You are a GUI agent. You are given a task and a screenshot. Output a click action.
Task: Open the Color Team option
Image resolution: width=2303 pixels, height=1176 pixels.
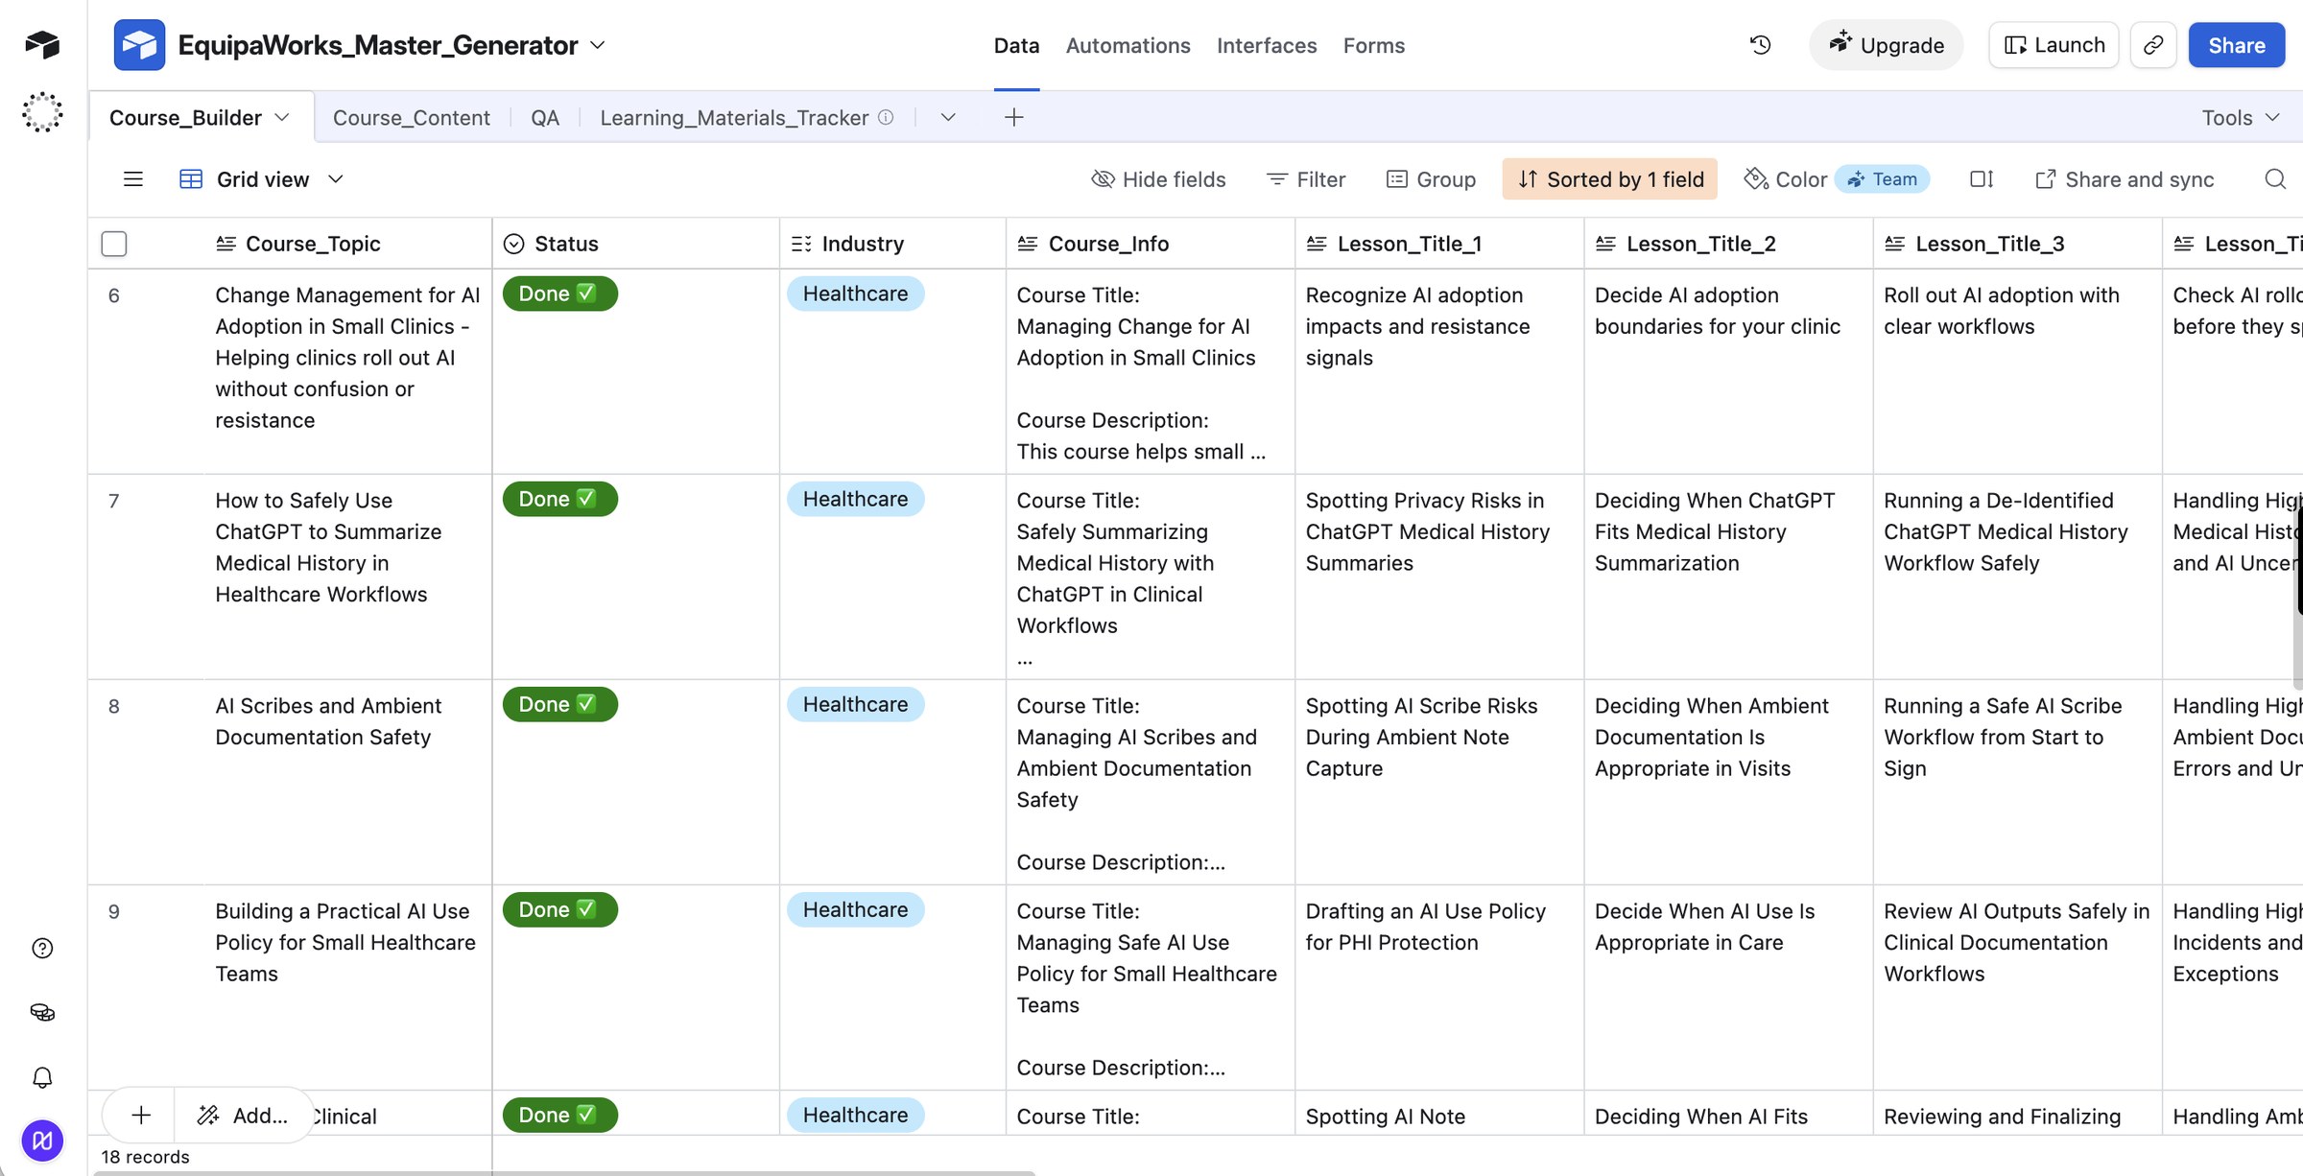(1836, 179)
